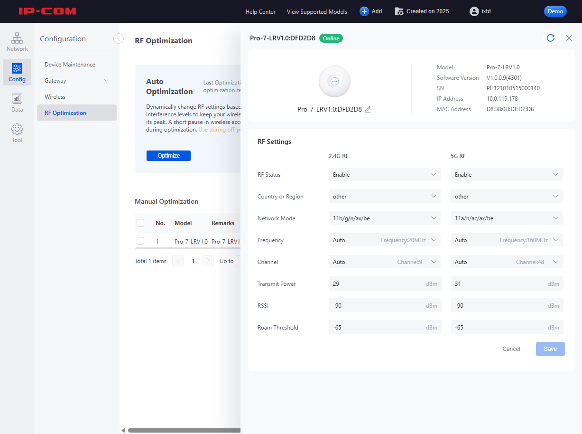Select RF Optimization menu item
The width and height of the screenshot is (582, 434).
pos(77,113)
